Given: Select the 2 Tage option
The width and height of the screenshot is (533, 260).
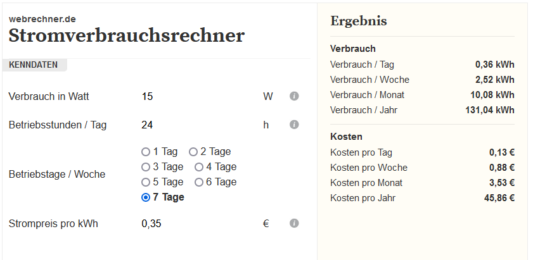Looking at the screenshot, I should (193, 152).
